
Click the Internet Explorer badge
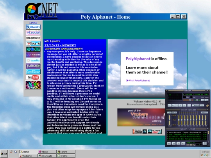pos(139,131)
